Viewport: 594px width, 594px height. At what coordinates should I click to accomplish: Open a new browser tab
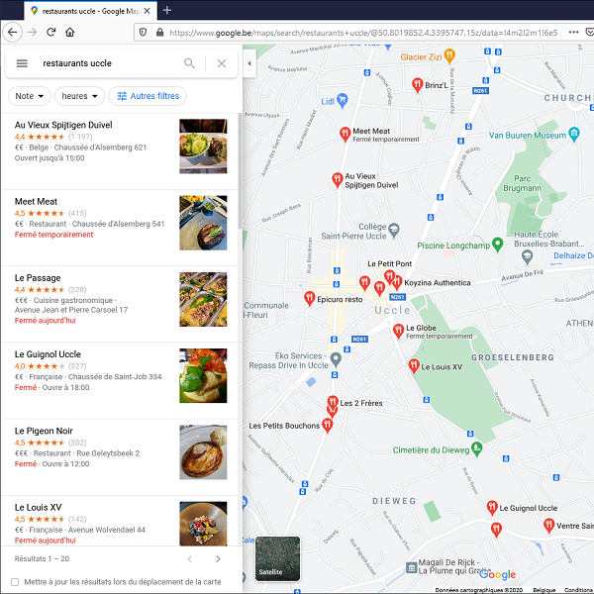[x=167, y=10]
